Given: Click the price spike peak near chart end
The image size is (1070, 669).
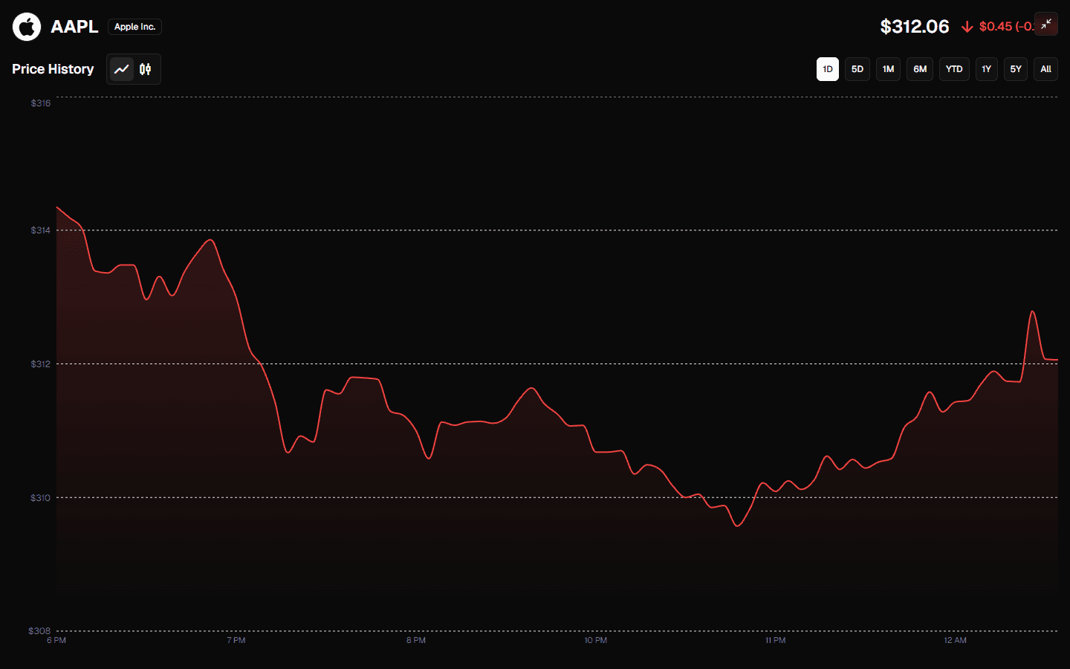Looking at the screenshot, I should point(1033,311).
